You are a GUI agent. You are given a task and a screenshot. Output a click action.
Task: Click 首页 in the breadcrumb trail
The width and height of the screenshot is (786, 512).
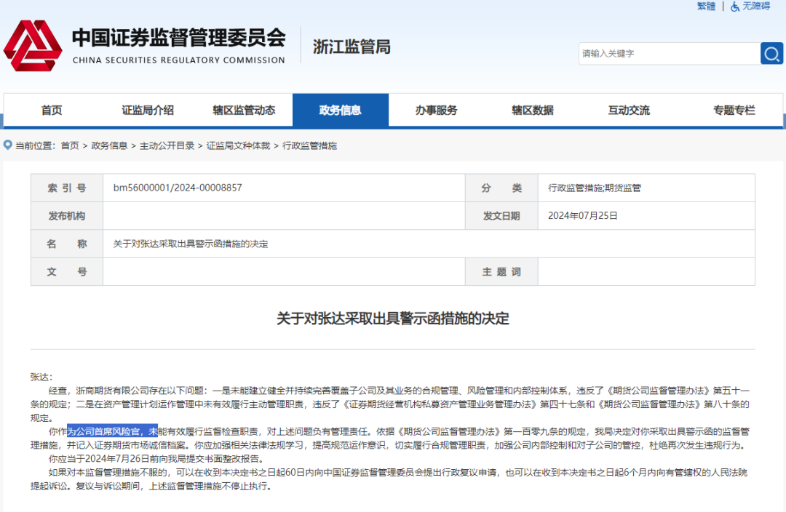tap(70, 145)
